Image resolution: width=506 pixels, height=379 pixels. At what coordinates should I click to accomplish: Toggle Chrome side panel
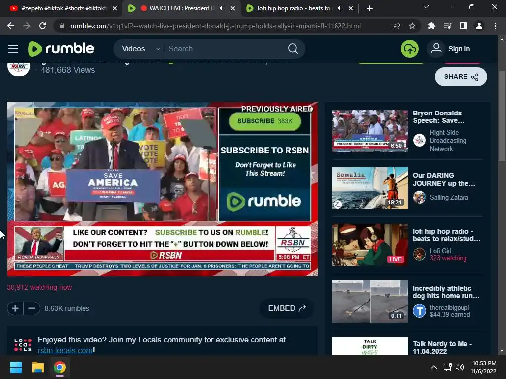point(464,26)
